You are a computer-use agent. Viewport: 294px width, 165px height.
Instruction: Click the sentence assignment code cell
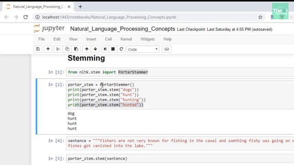tap(180, 143)
